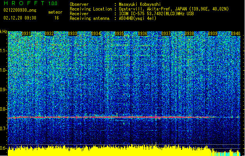
Task: Click the 1.0 frequency axis label
Action: [x=4, y=70]
